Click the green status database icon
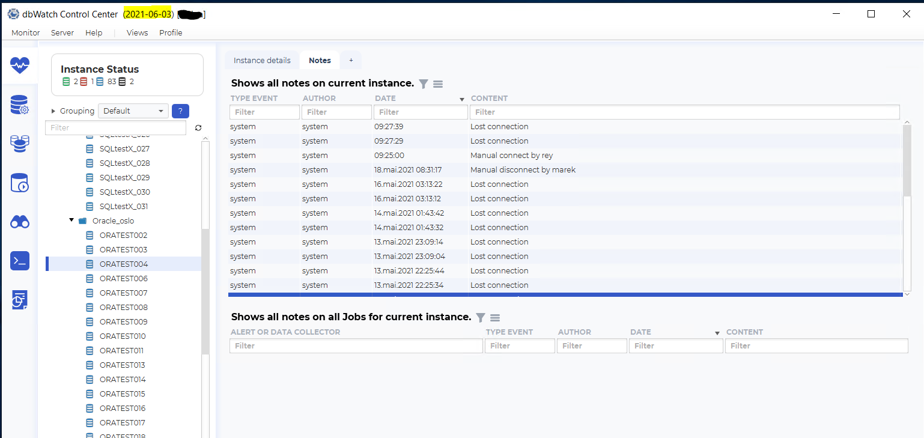The width and height of the screenshot is (924, 438). [x=66, y=82]
